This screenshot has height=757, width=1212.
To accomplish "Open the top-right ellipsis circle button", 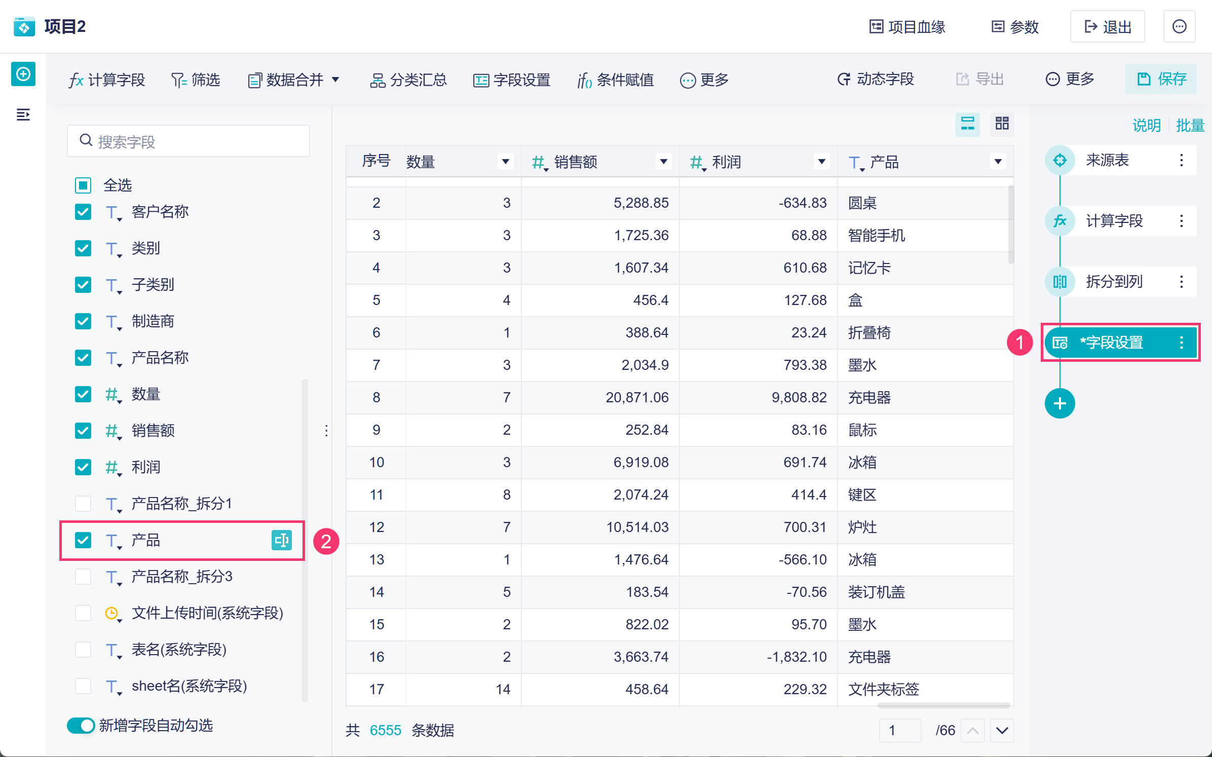I will [x=1179, y=26].
